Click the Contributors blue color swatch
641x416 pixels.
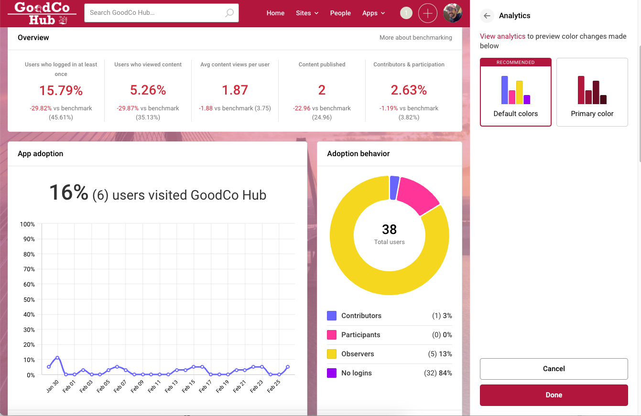click(332, 315)
